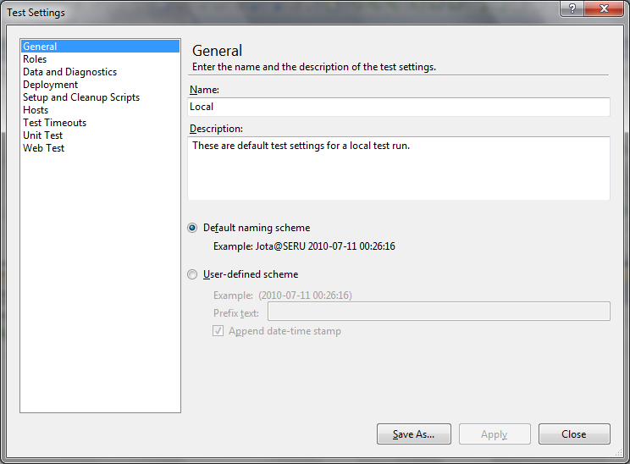The width and height of the screenshot is (630, 464).
Task: Choose Default naming scheme radio button
Action: 192,228
